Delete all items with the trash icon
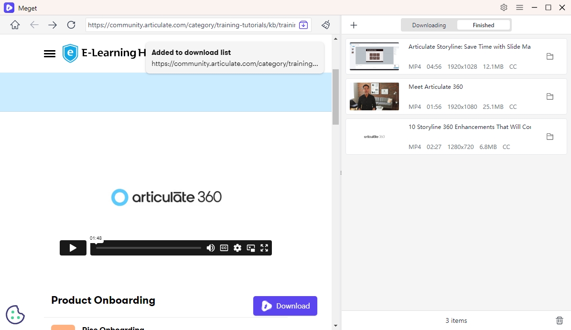The image size is (571, 330). [x=560, y=320]
